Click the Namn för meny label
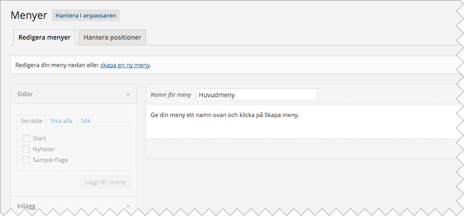The width and height of the screenshot is (464, 216). [171, 95]
